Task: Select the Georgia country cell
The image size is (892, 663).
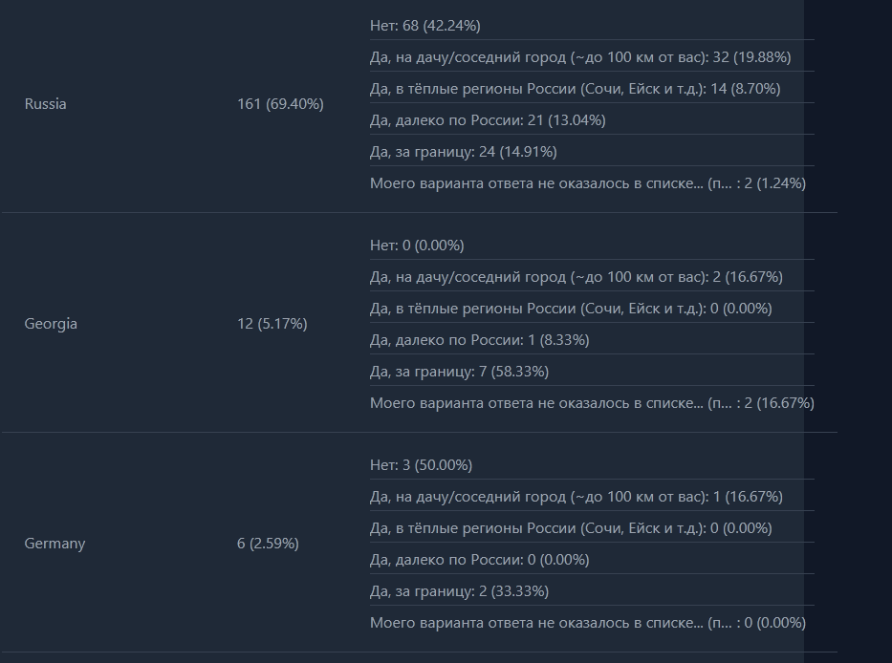Action: click(51, 324)
